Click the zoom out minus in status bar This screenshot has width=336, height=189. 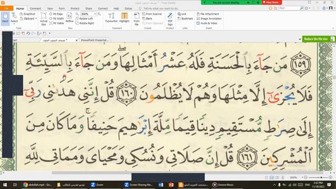coord(306,177)
